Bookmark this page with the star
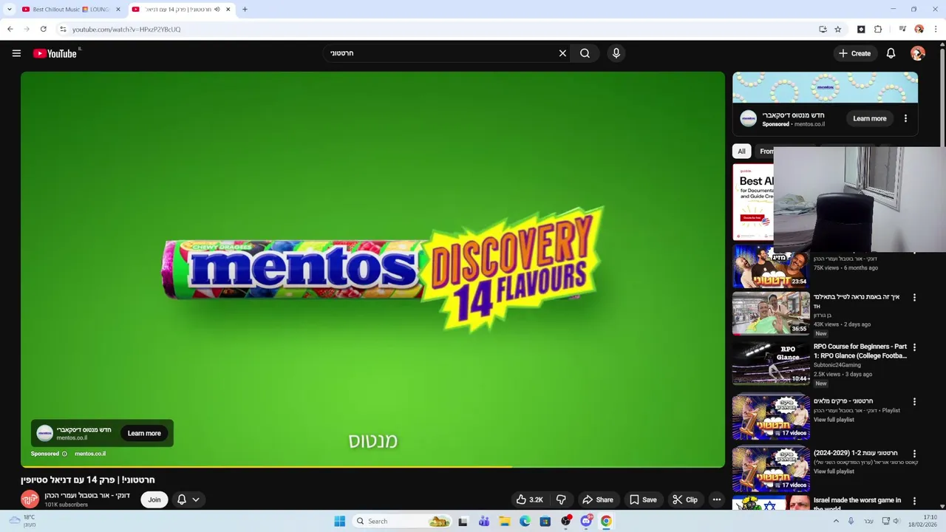Screen dimensions: 946x532 click(838, 30)
